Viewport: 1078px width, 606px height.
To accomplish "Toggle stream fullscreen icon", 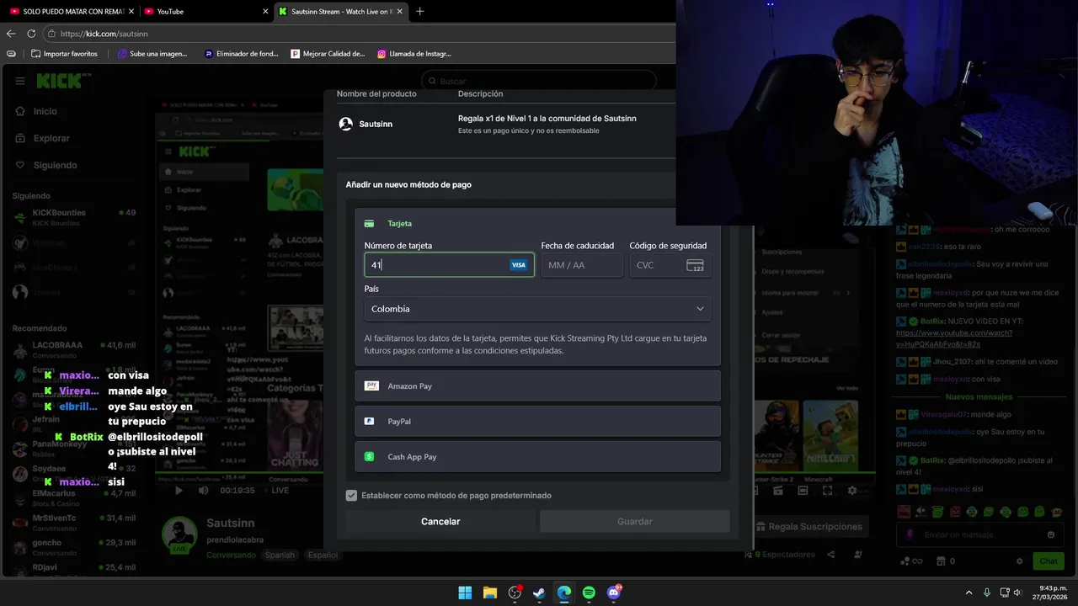I will pyautogui.click(x=827, y=490).
